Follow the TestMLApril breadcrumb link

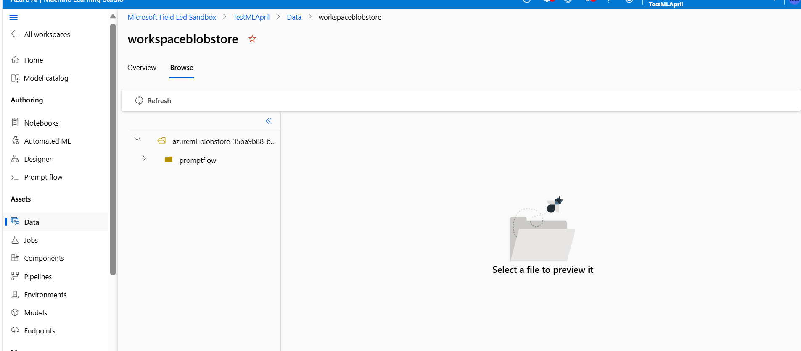point(251,17)
